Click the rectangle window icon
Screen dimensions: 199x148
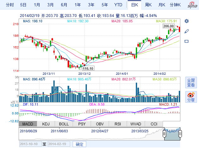coord(186,41)
